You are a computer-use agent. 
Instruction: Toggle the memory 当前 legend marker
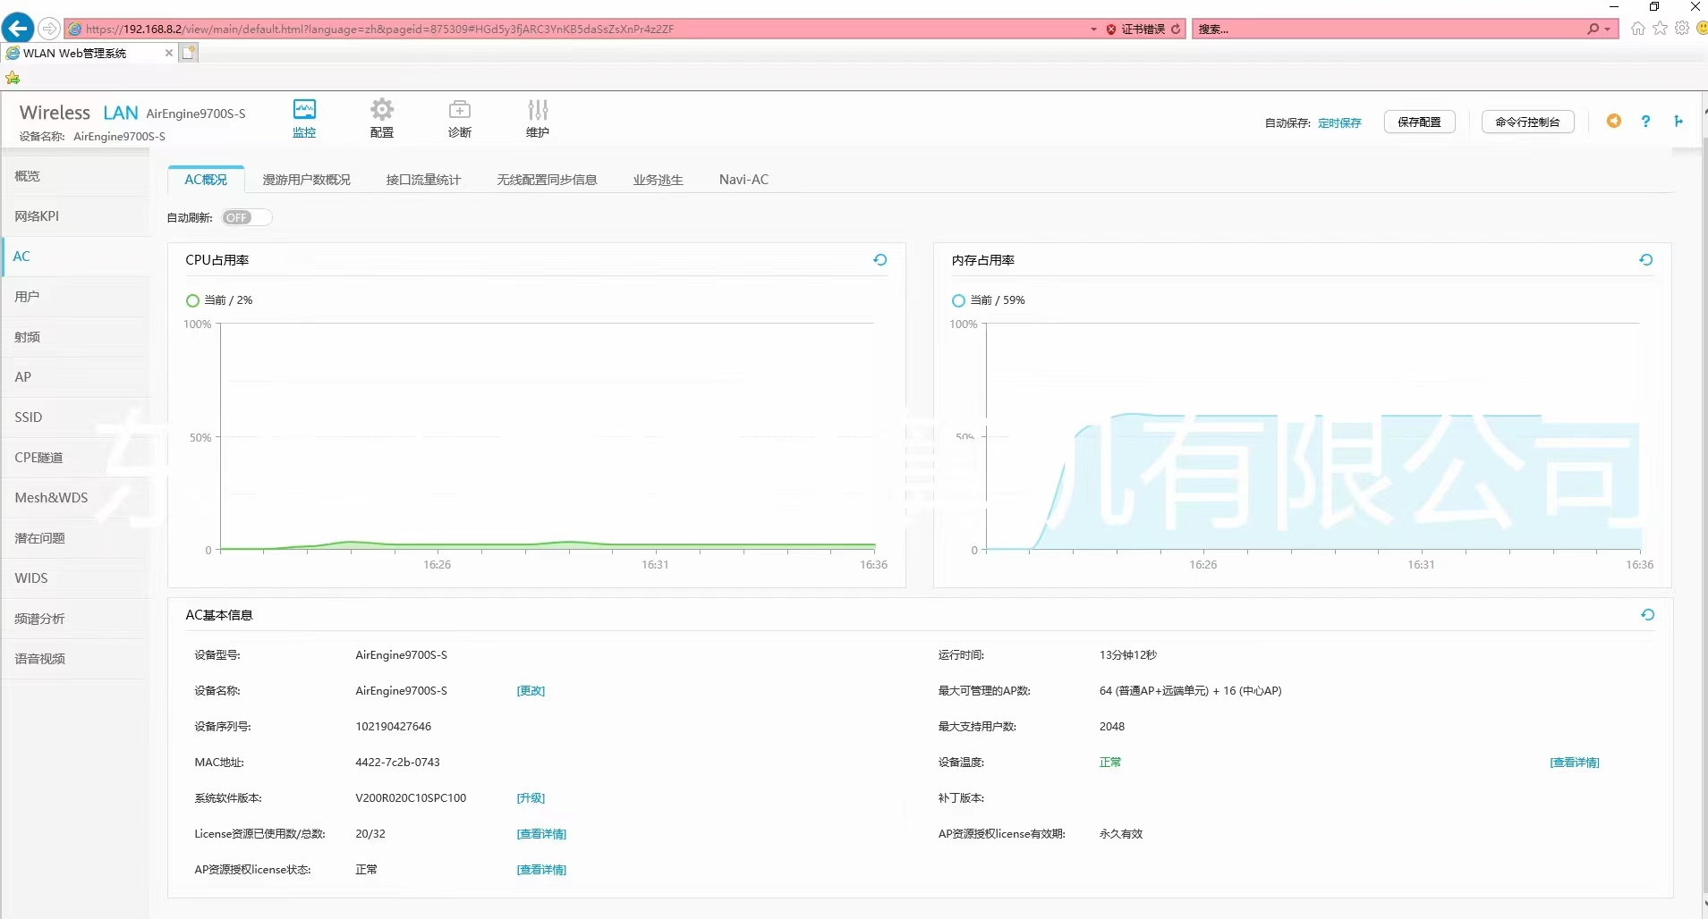click(x=958, y=300)
